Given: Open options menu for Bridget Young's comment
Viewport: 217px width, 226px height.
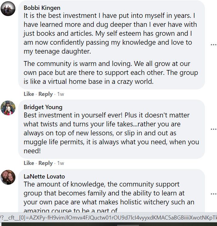Looking at the screenshot, I should [213, 129].
